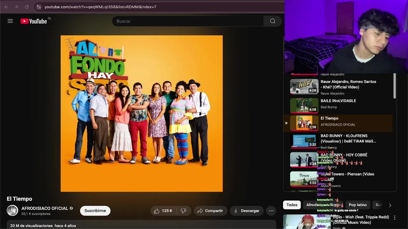Open more actions three-dot menu under video
Viewport: 408px width, 229px height.
(271, 211)
